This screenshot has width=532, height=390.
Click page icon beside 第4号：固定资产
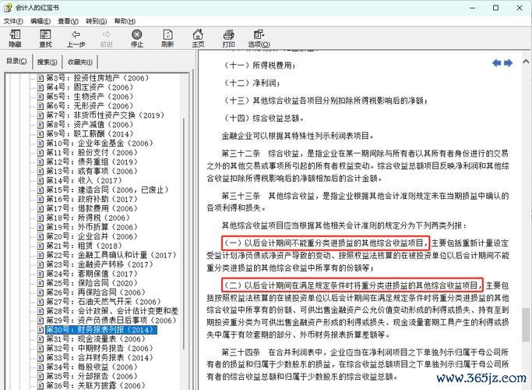pyautogui.click(x=41, y=87)
